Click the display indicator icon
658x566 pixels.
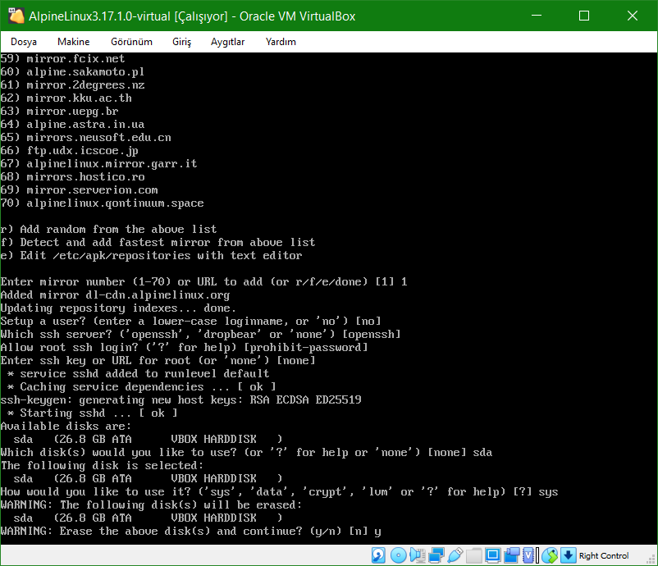click(492, 555)
